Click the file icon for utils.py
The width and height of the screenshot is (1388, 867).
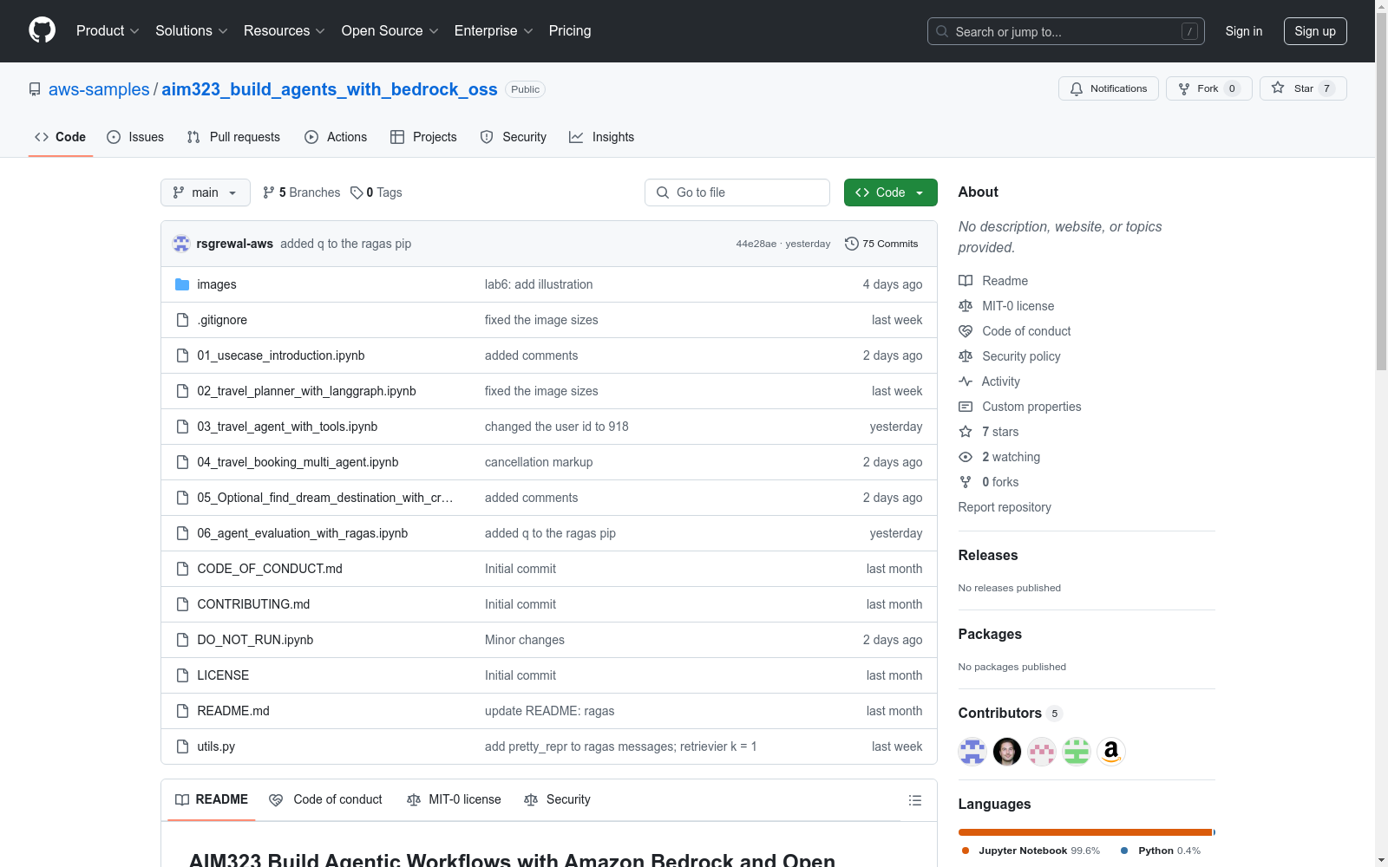click(x=182, y=746)
